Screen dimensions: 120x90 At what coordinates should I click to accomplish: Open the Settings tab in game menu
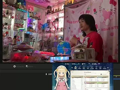click(104, 68)
